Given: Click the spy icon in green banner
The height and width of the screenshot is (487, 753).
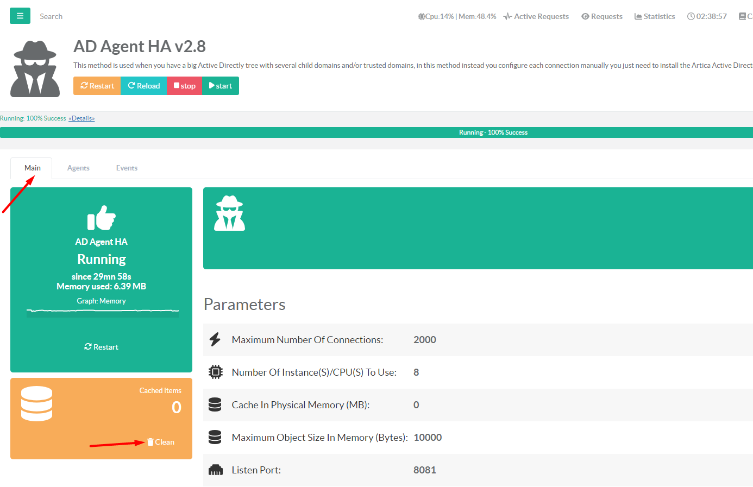Looking at the screenshot, I should tap(229, 213).
